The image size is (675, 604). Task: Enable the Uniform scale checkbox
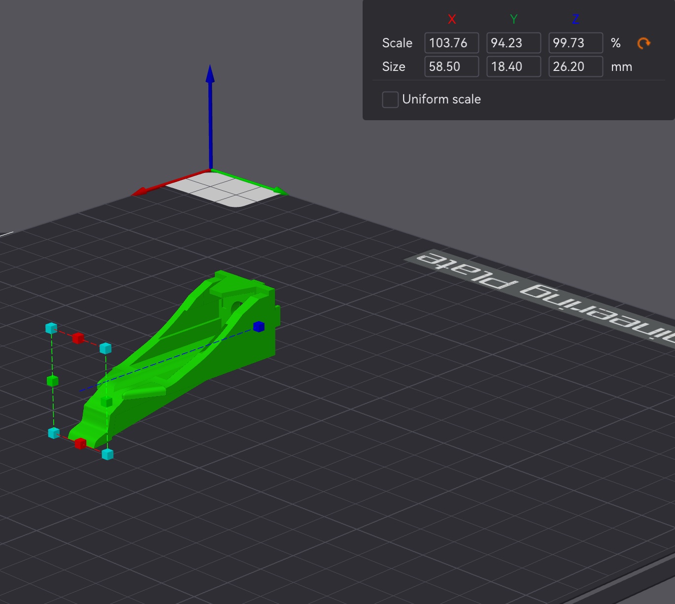coord(390,100)
